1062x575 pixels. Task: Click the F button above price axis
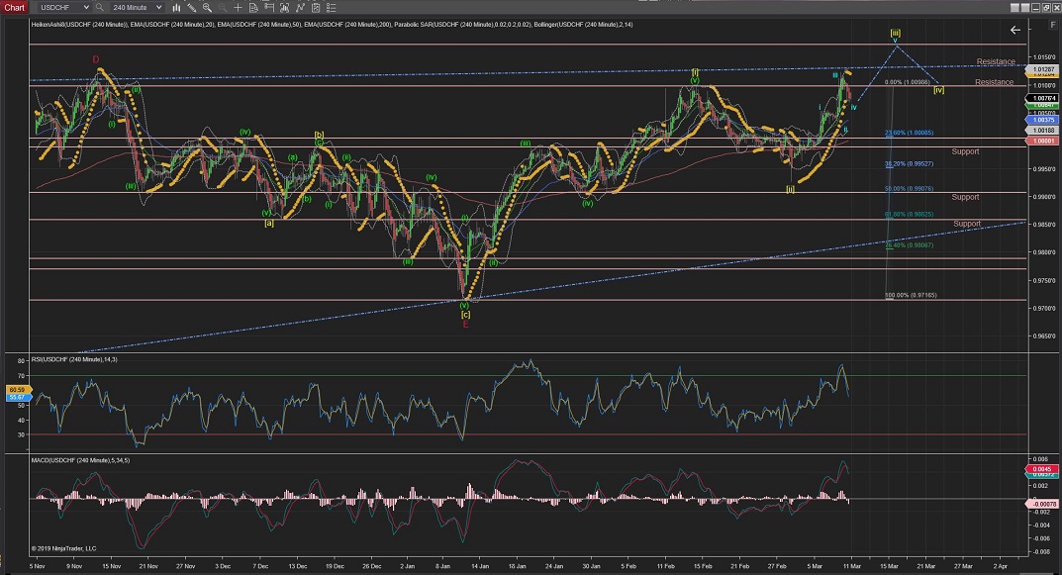[x=1052, y=25]
